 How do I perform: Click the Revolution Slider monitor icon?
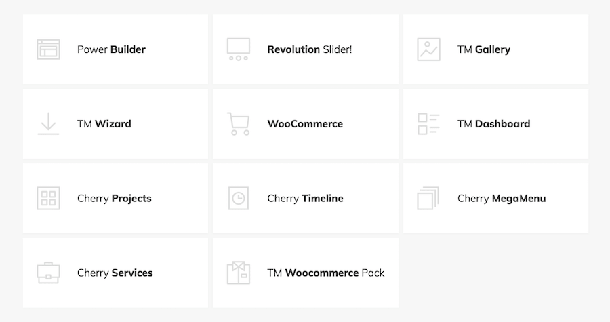[x=239, y=49]
